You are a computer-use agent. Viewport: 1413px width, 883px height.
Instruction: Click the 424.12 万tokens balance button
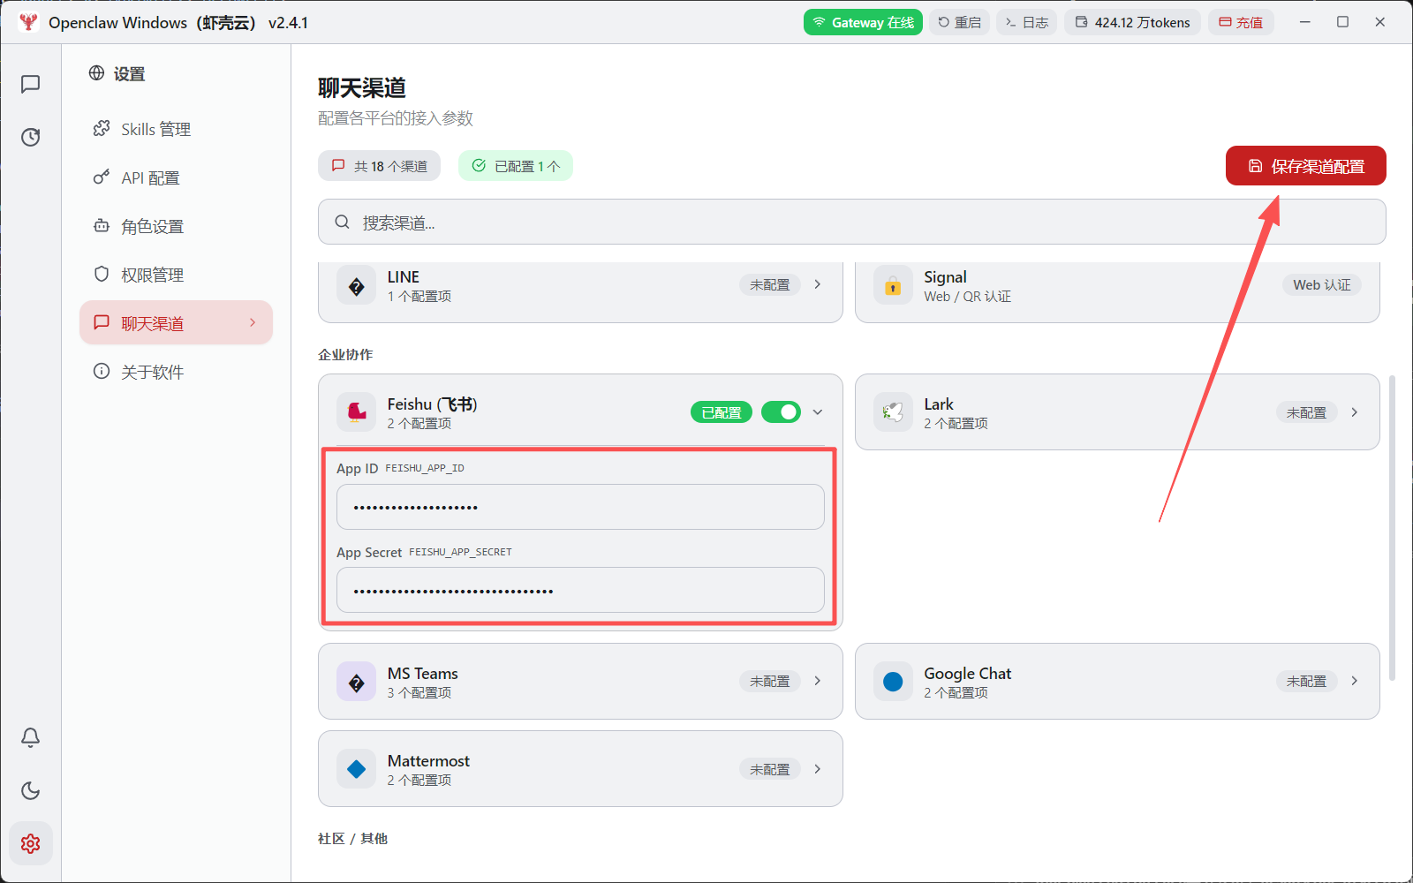point(1132,22)
